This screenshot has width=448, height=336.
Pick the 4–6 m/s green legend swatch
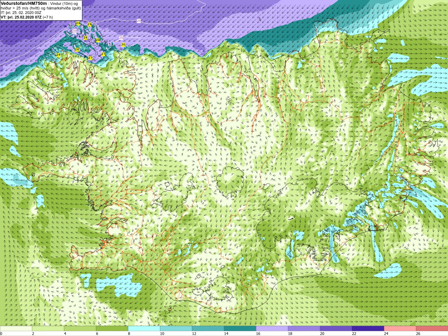coord(80,329)
